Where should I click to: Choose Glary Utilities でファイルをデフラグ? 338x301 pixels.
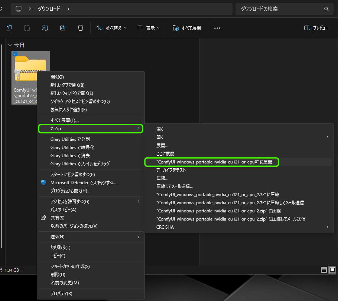pyautogui.click(x=91, y=164)
